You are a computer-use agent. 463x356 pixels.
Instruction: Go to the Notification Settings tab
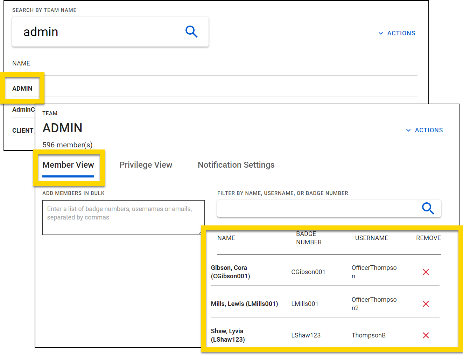pos(236,165)
